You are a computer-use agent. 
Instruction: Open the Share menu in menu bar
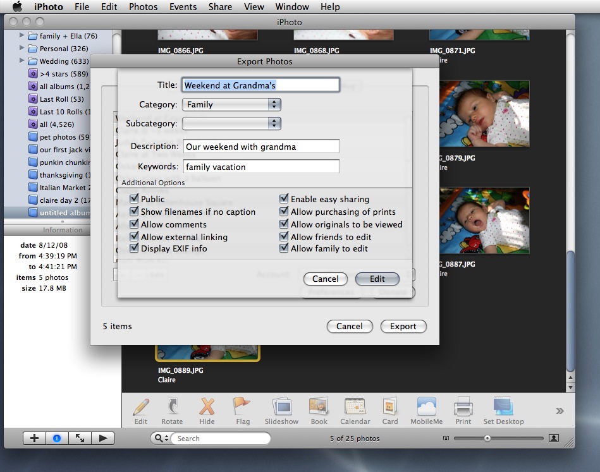(x=220, y=7)
